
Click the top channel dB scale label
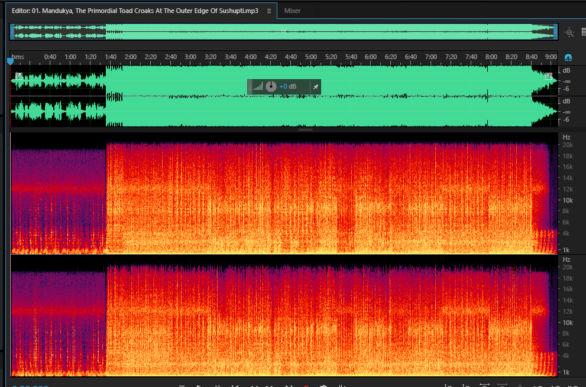click(x=566, y=70)
